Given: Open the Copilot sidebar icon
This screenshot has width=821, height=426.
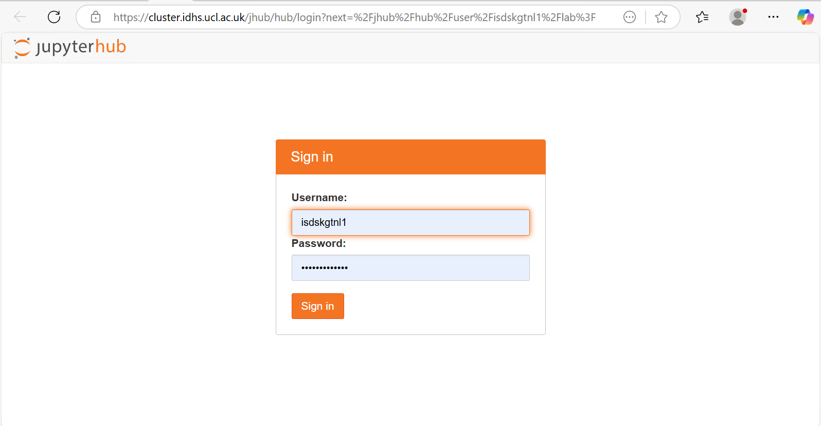Looking at the screenshot, I should click(806, 17).
